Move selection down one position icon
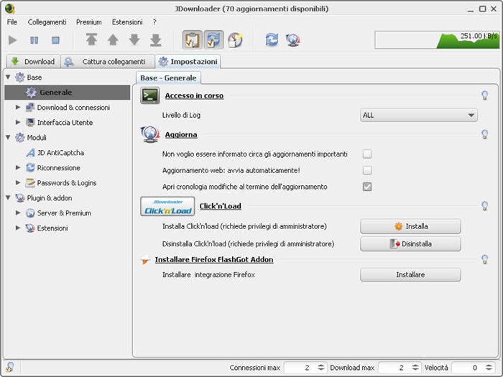This screenshot has width=503, height=377. click(134, 40)
